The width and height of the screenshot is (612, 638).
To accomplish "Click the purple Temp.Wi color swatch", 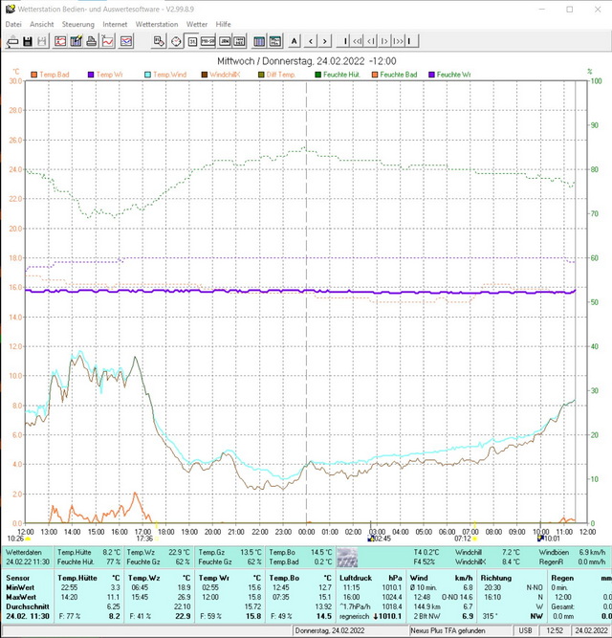I will pos(92,75).
